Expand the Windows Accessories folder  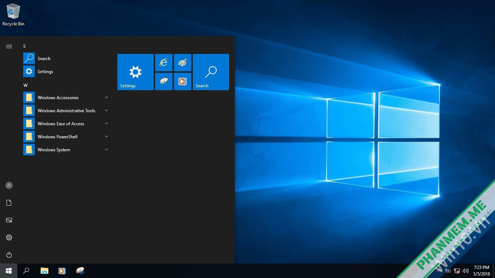[x=66, y=98]
